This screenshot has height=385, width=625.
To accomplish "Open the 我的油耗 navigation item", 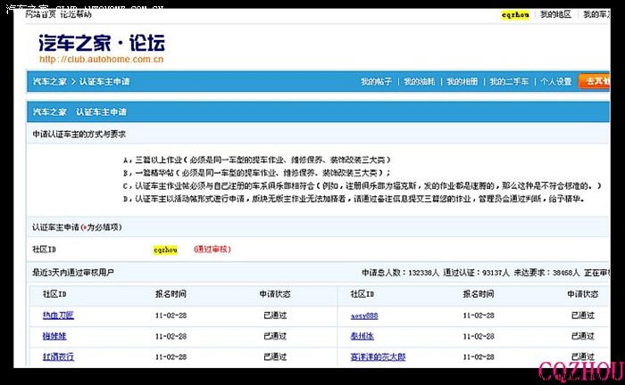I will (420, 81).
